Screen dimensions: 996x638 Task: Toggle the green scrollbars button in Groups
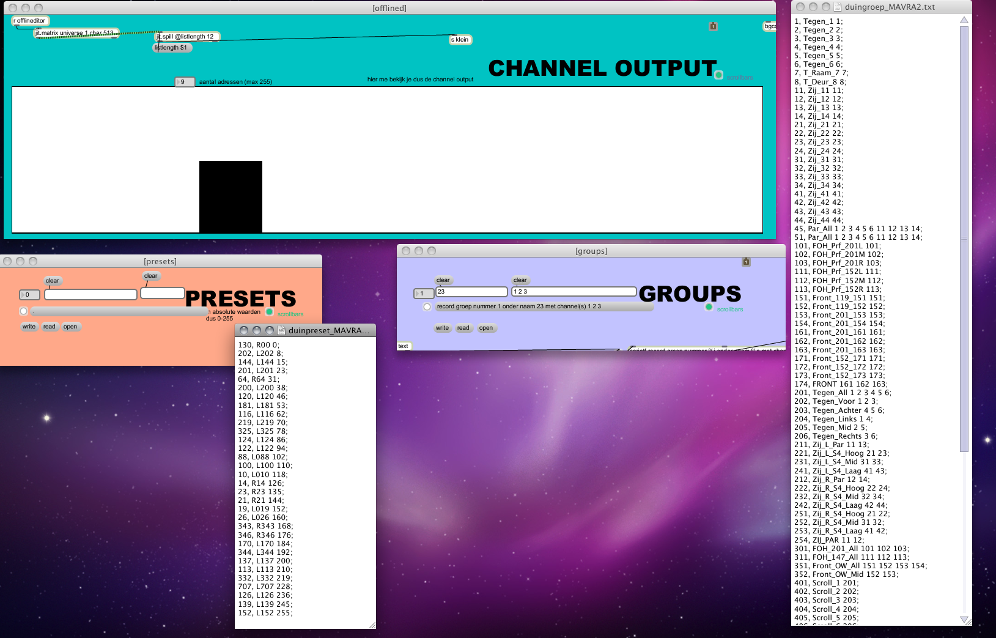(709, 307)
